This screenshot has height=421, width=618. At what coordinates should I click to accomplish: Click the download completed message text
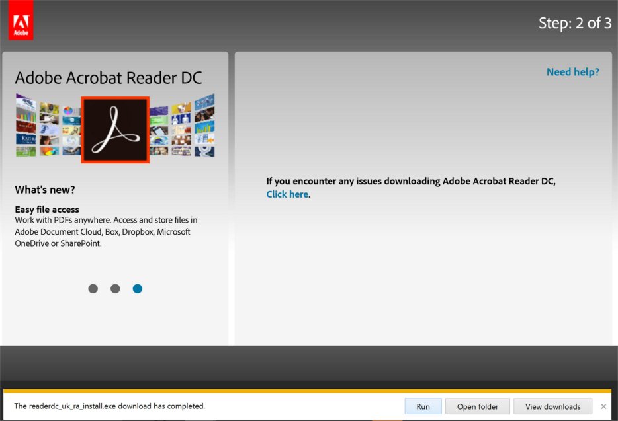110,406
